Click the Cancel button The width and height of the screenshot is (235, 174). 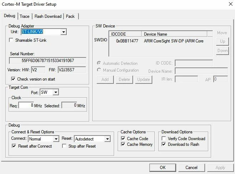click(x=191, y=168)
